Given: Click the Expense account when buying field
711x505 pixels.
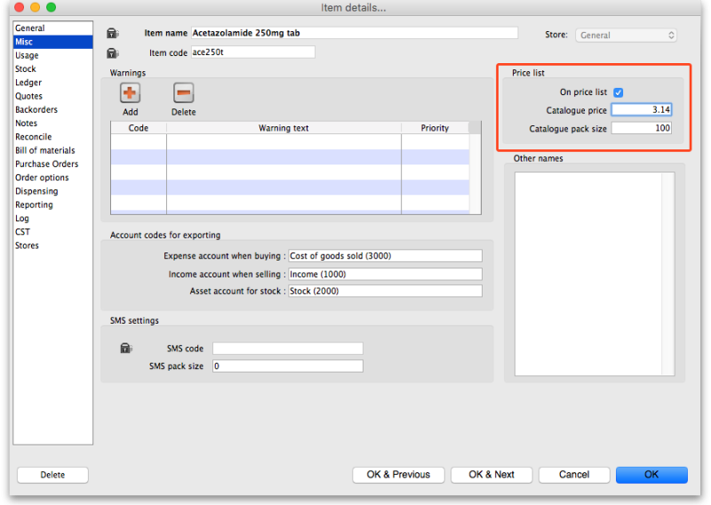Looking at the screenshot, I should coord(384,256).
